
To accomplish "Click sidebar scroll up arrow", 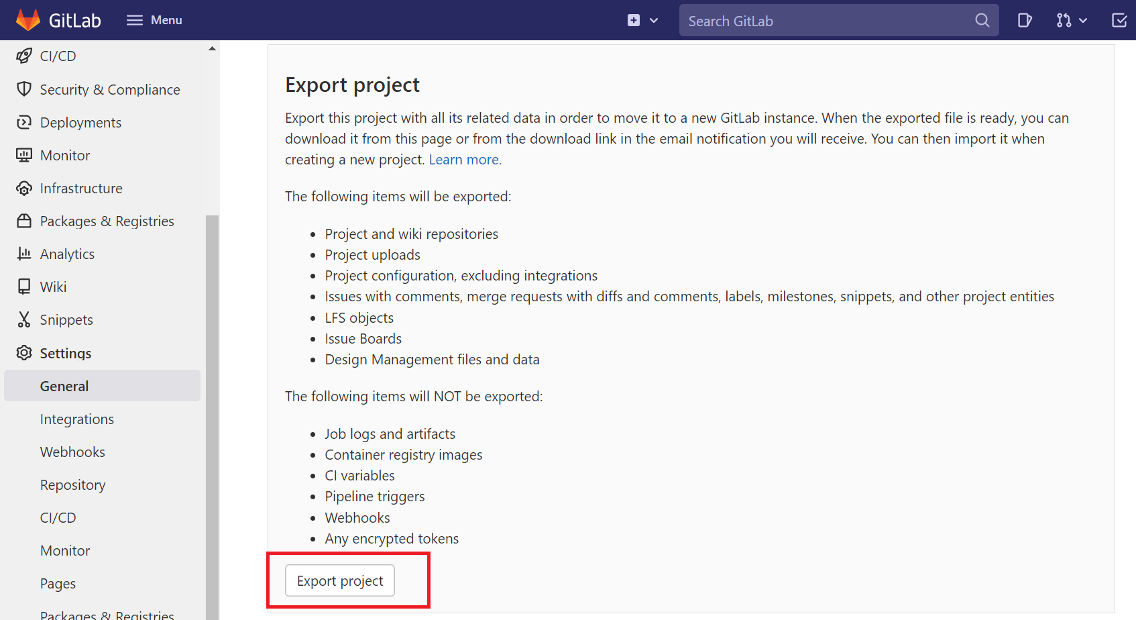I will coord(212,48).
